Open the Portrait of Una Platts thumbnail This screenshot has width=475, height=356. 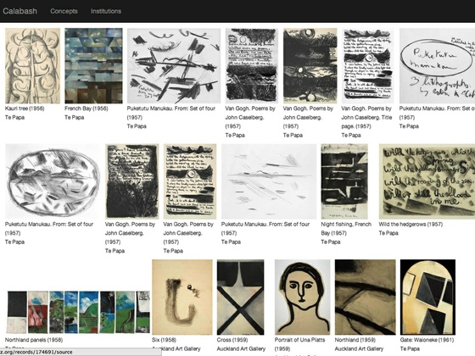point(303,298)
